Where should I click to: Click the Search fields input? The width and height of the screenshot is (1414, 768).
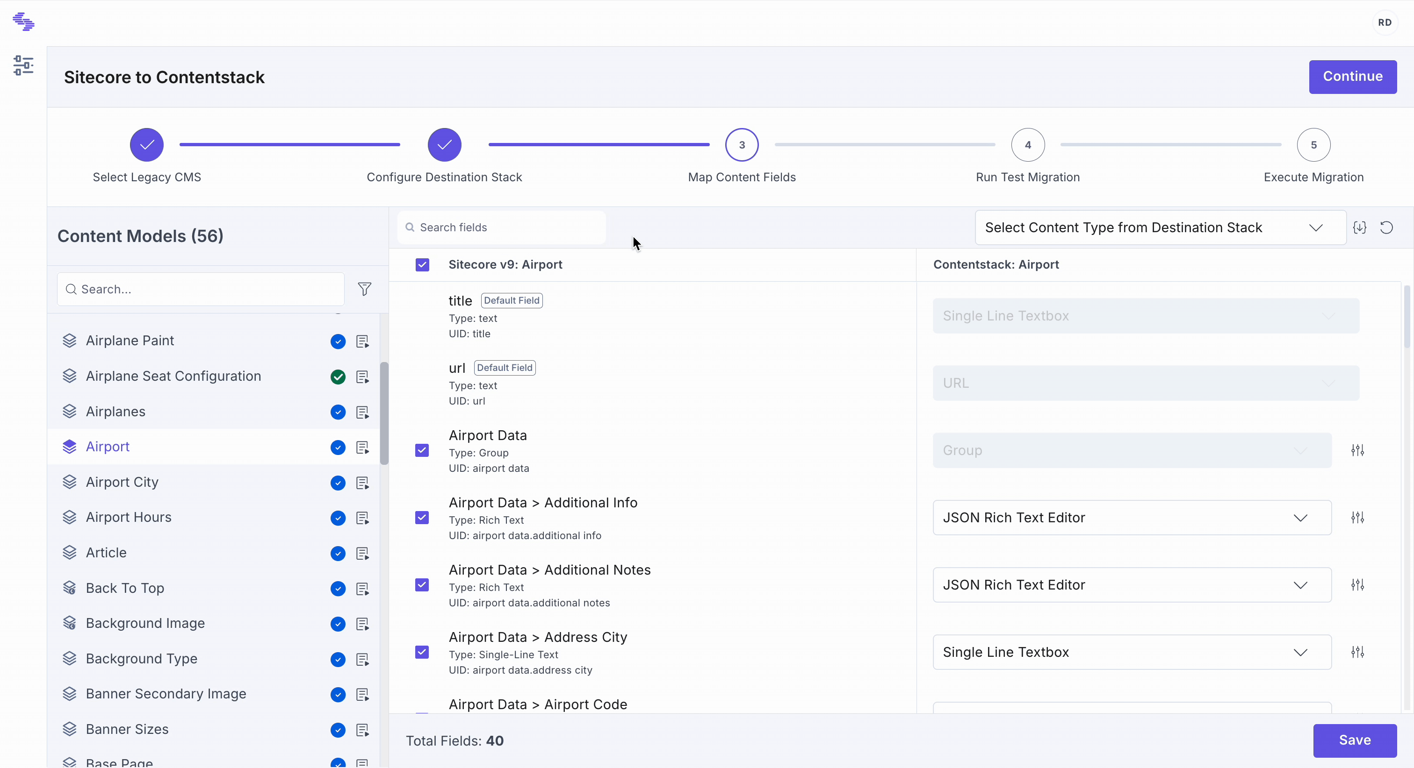[502, 228]
